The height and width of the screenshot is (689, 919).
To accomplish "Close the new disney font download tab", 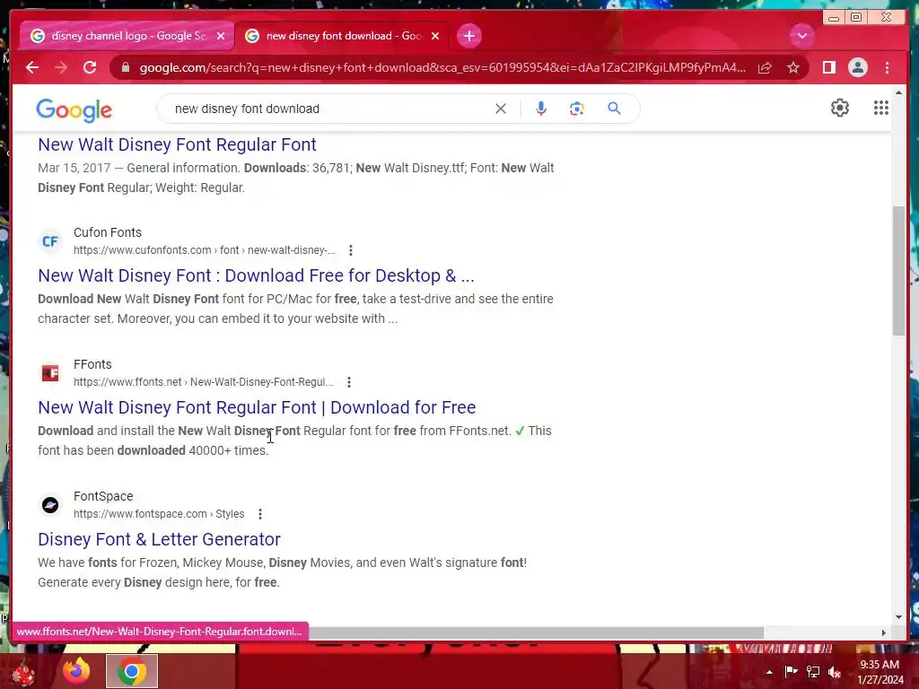I will pos(435,36).
